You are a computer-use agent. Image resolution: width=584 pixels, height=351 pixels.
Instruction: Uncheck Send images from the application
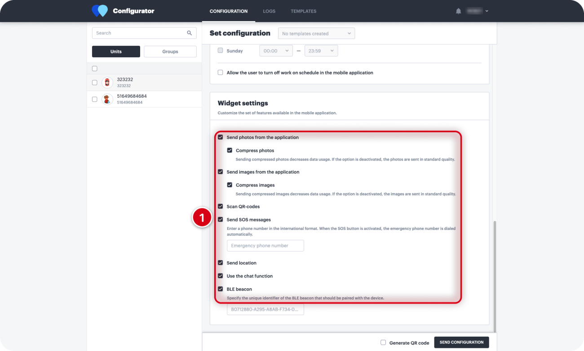pos(220,172)
